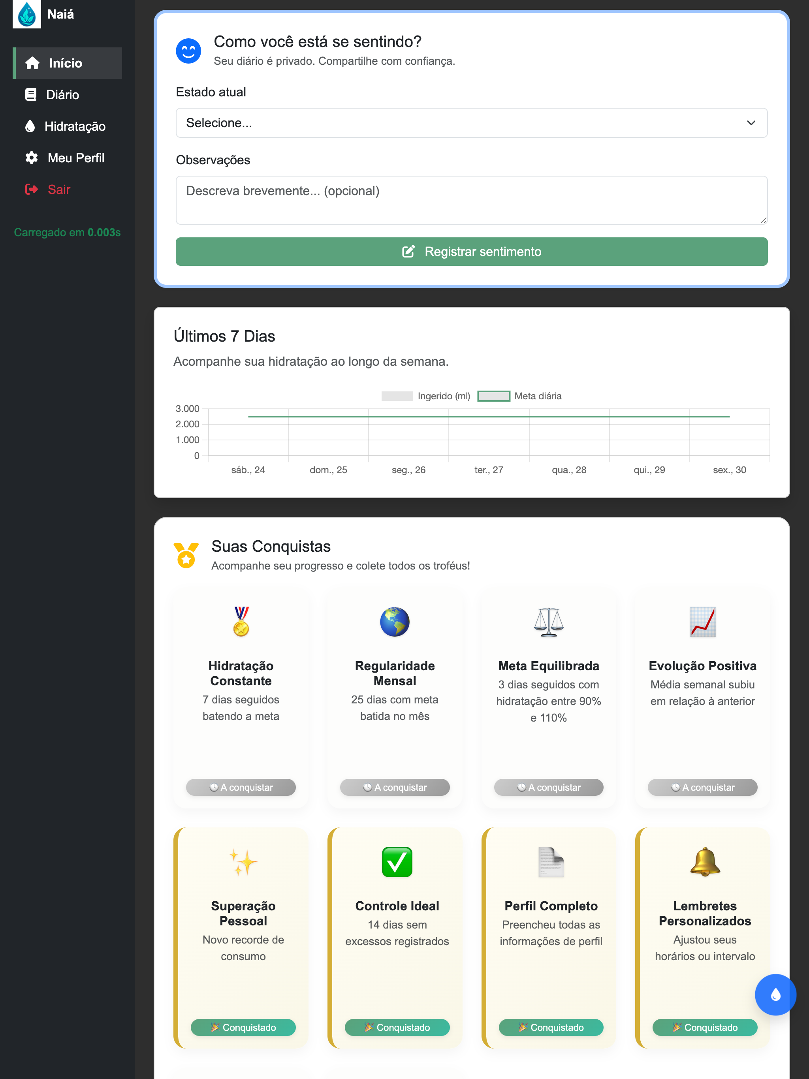Viewport: 809px width, 1079px height.
Task: Click the yellow medal Conquistas icon
Action: click(186, 556)
